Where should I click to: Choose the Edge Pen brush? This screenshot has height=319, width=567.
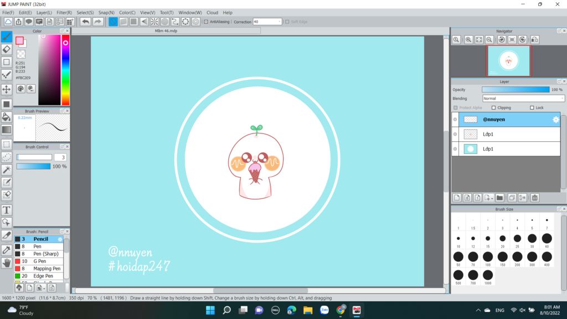click(x=39, y=276)
